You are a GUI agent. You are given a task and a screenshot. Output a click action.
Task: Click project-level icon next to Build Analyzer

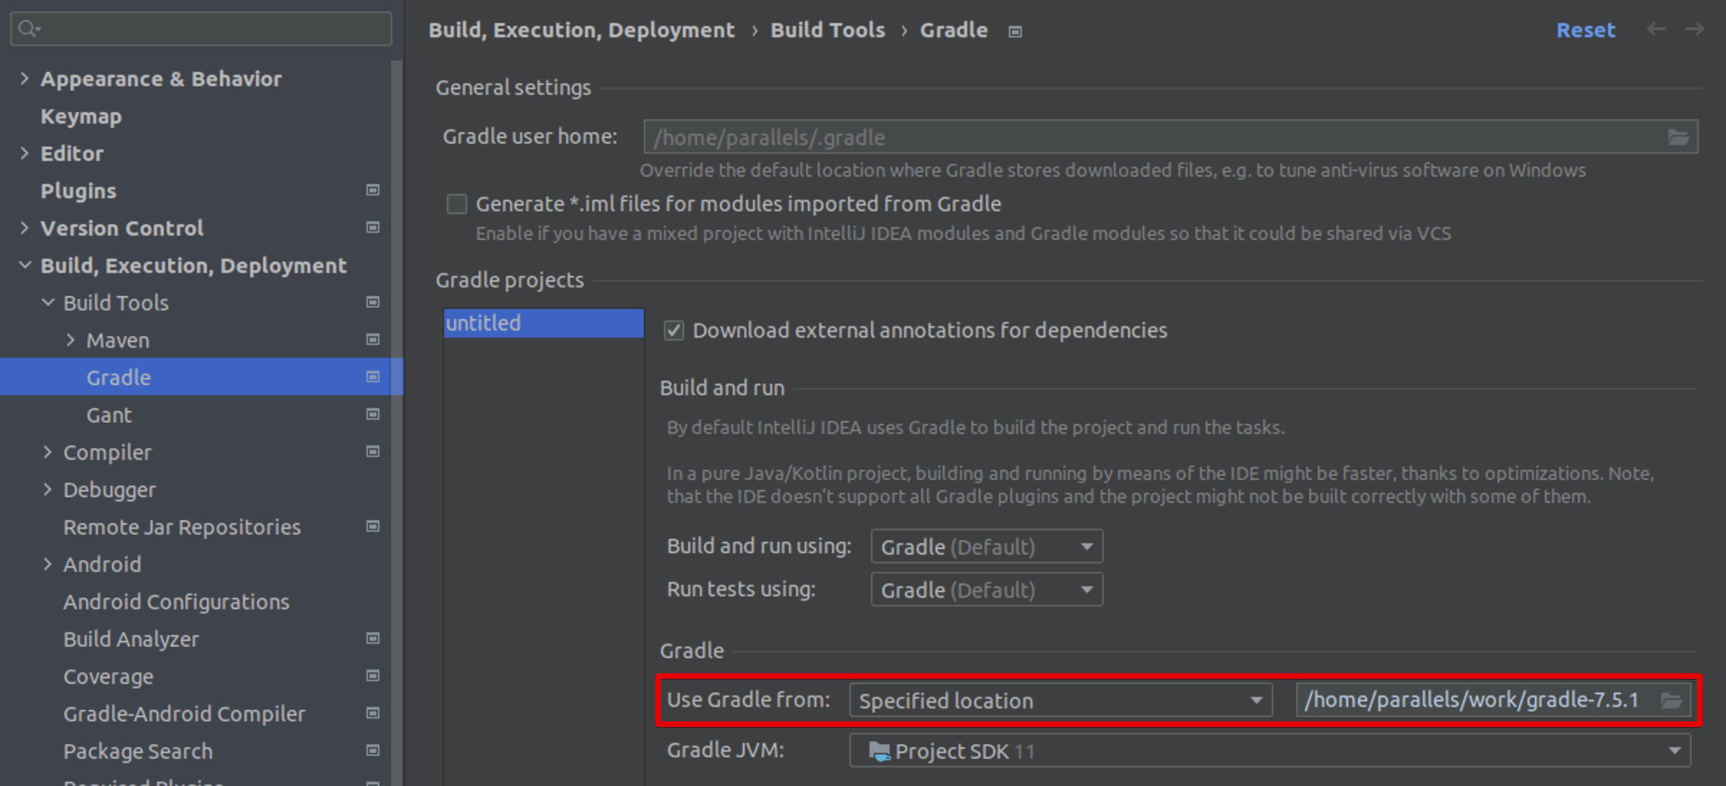pyautogui.click(x=372, y=639)
